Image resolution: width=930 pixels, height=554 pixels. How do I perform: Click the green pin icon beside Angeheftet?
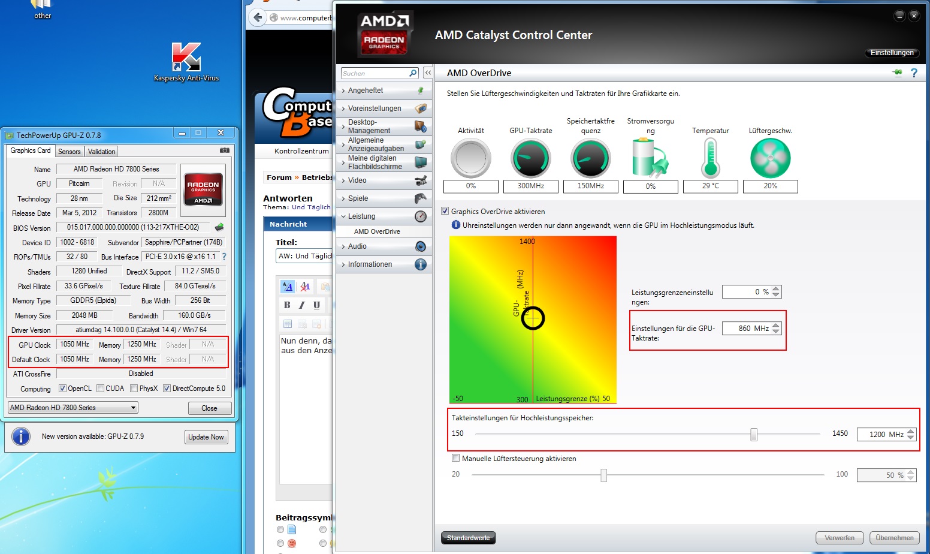(421, 91)
